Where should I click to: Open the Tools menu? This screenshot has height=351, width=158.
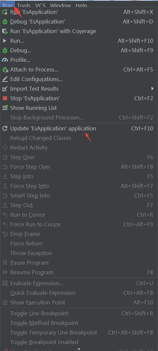pyautogui.click(x=24, y=5)
